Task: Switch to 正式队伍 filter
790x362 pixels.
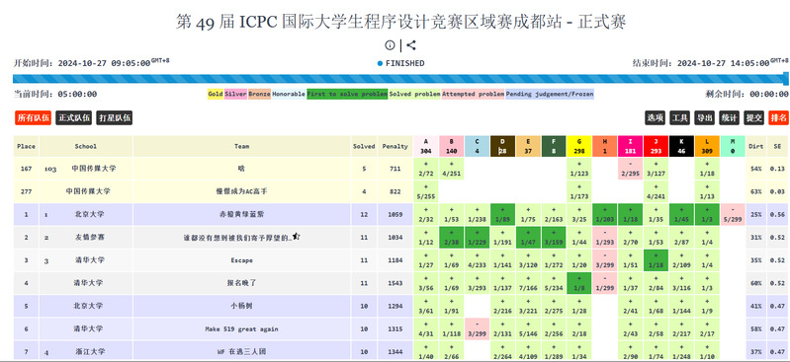Action: pos(73,118)
